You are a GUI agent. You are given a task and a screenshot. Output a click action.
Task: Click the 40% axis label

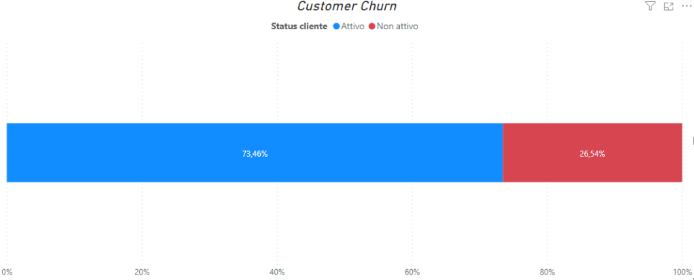(277, 273)
